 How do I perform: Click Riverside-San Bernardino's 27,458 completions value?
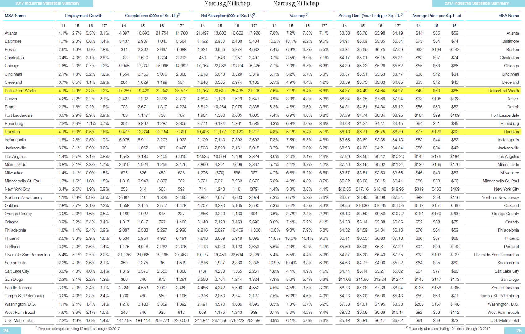181,255
